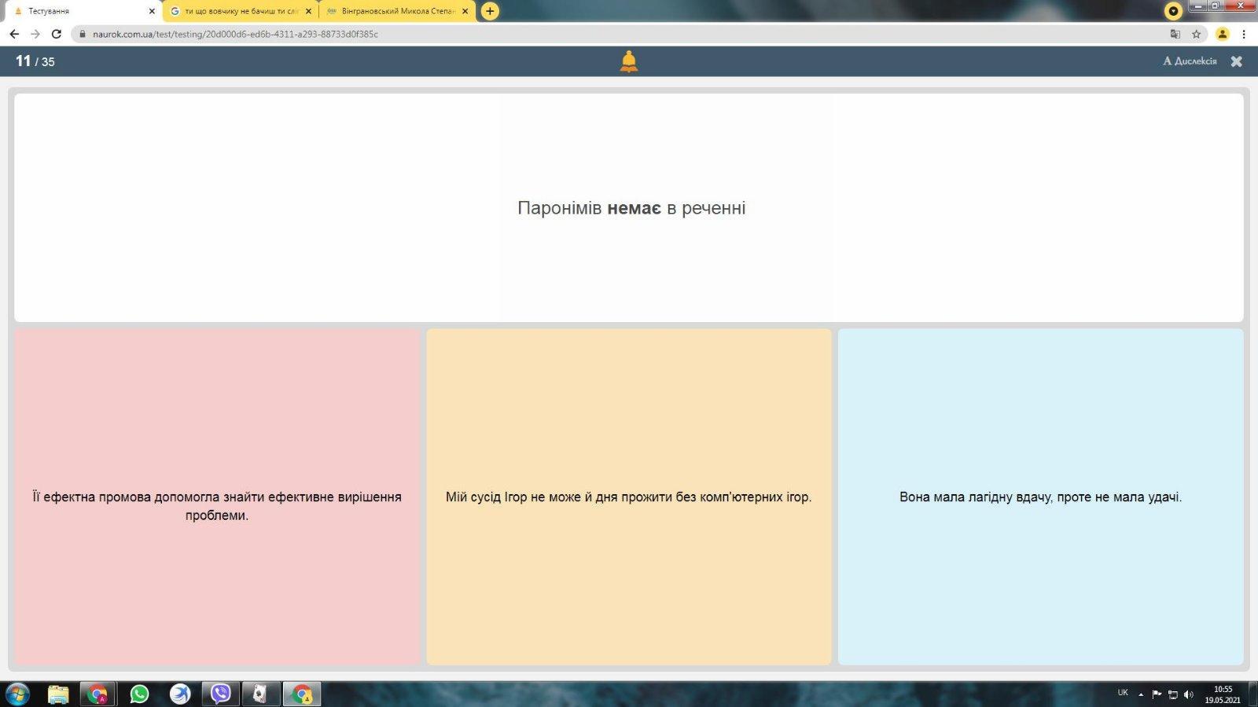Open the blue bird app on taskbar

[180, 694]
